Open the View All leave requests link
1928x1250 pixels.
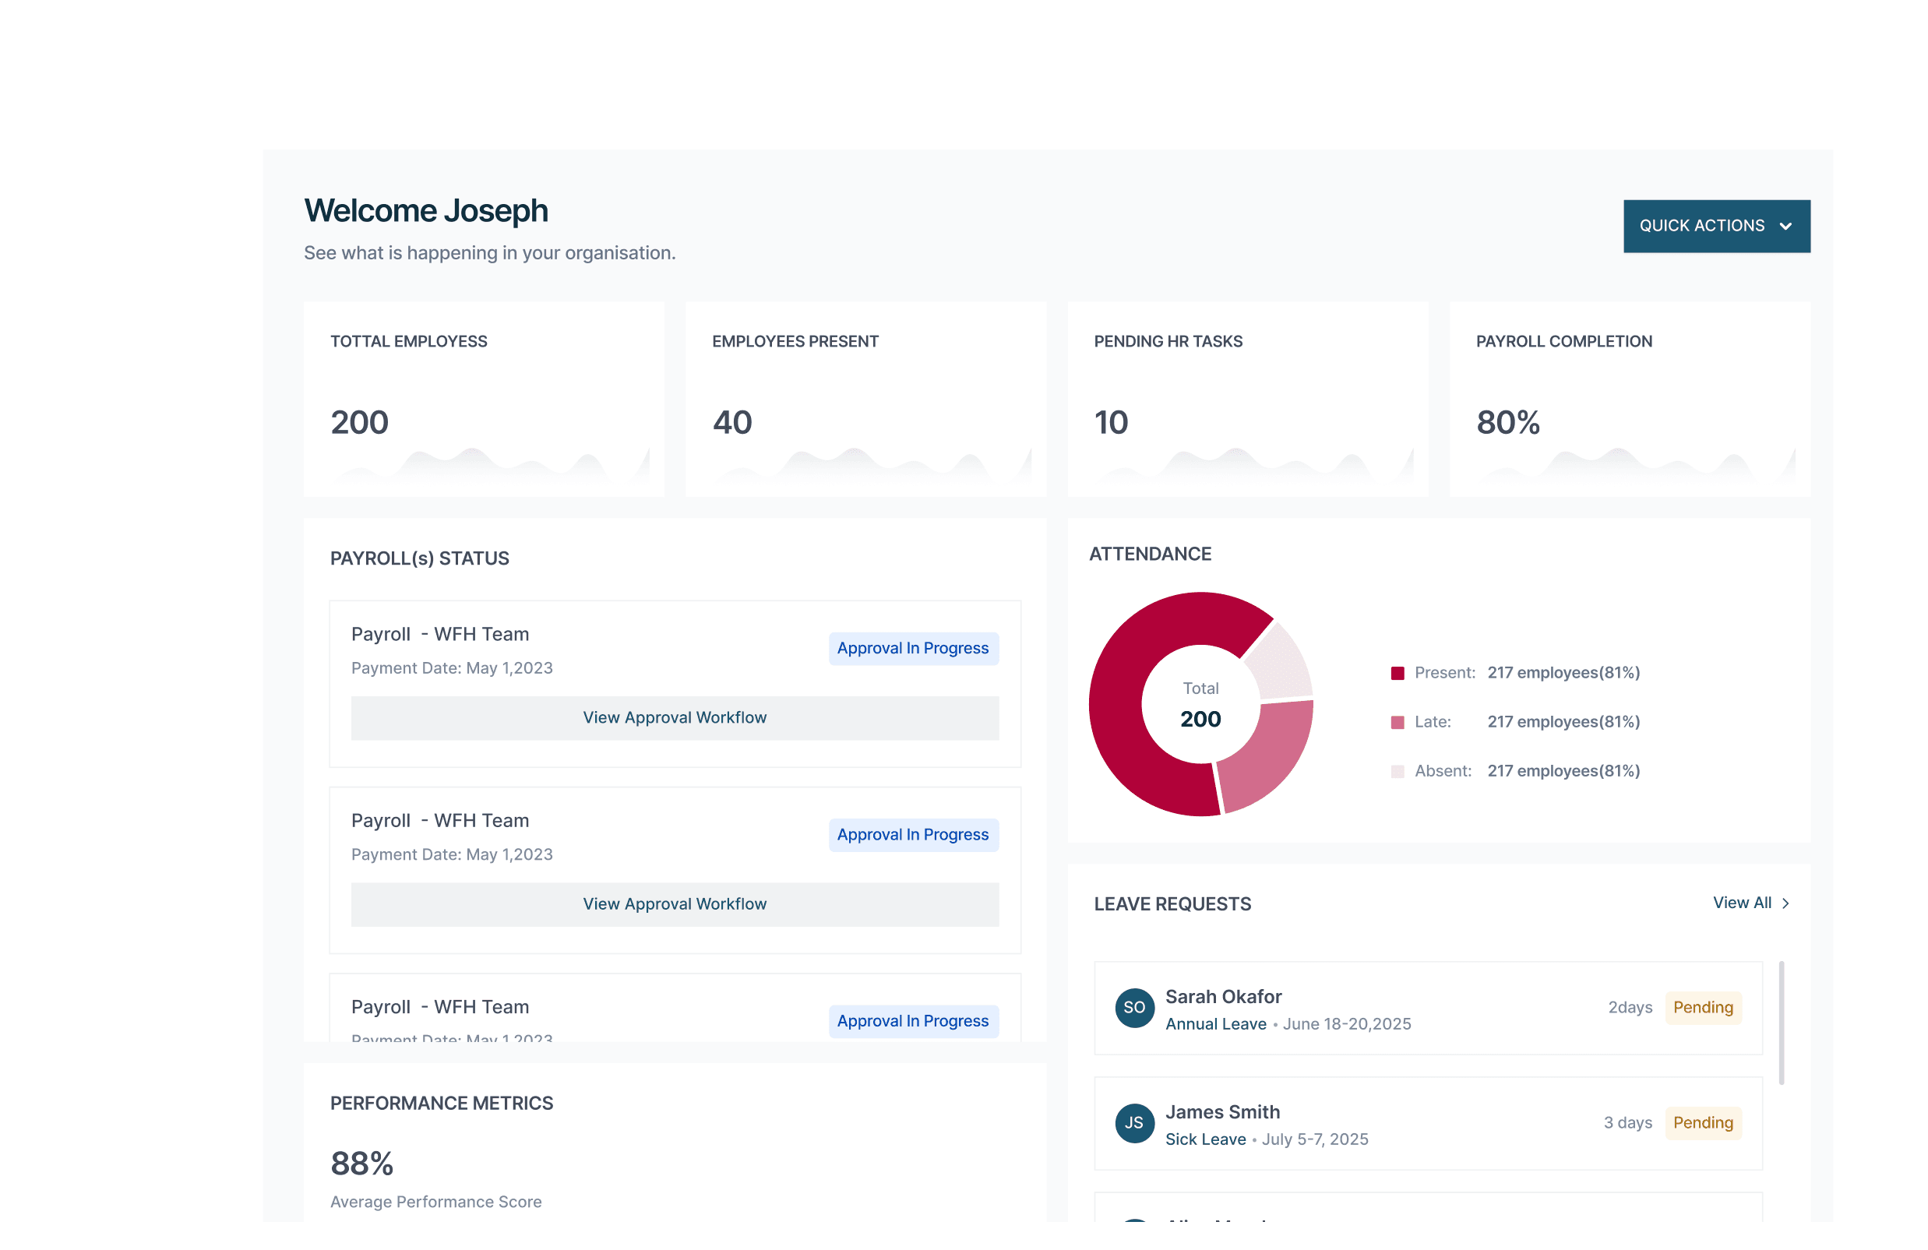[x=1742, y=903]
